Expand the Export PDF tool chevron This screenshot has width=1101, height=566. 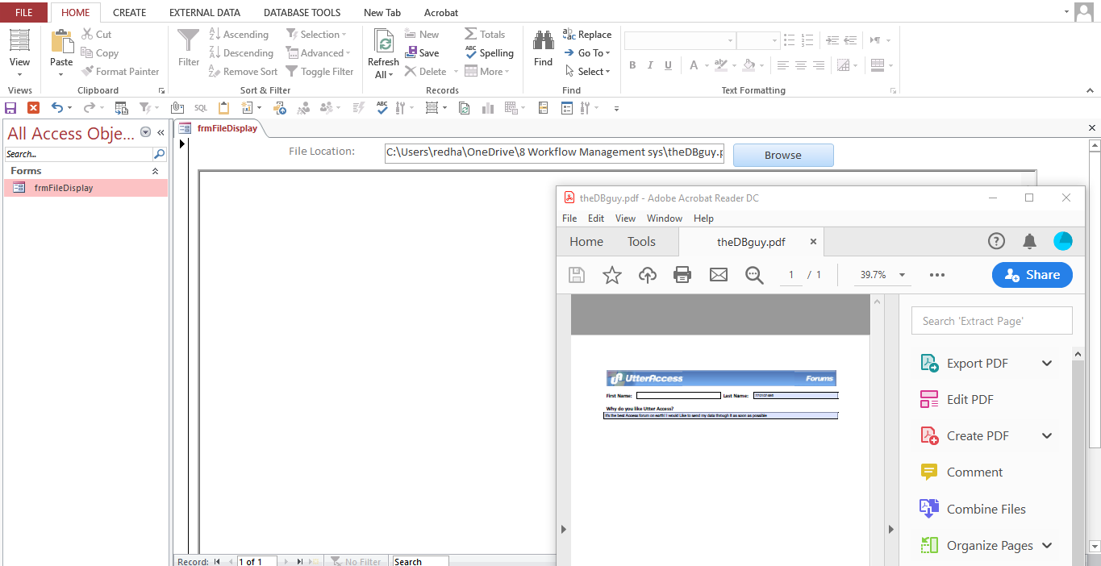click(x=1047, y=364)
